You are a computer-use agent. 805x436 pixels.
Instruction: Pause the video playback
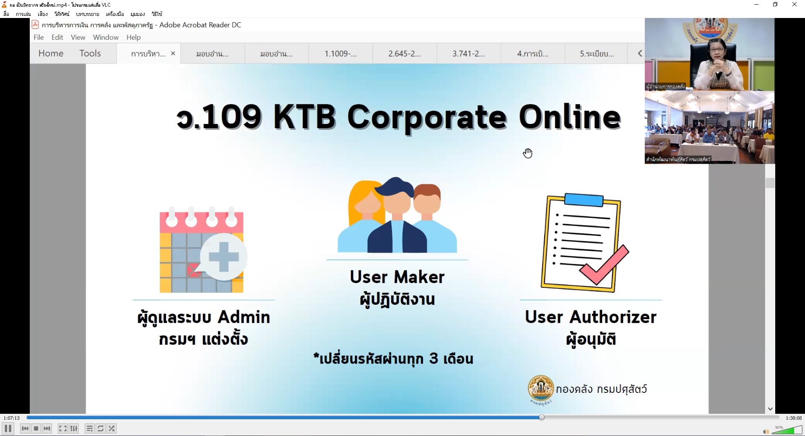pyautogui.click(x=8, y=428)
